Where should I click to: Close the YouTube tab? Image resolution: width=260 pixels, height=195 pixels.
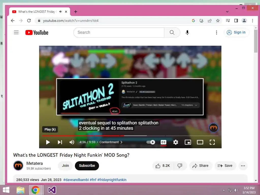pos(66,12)
